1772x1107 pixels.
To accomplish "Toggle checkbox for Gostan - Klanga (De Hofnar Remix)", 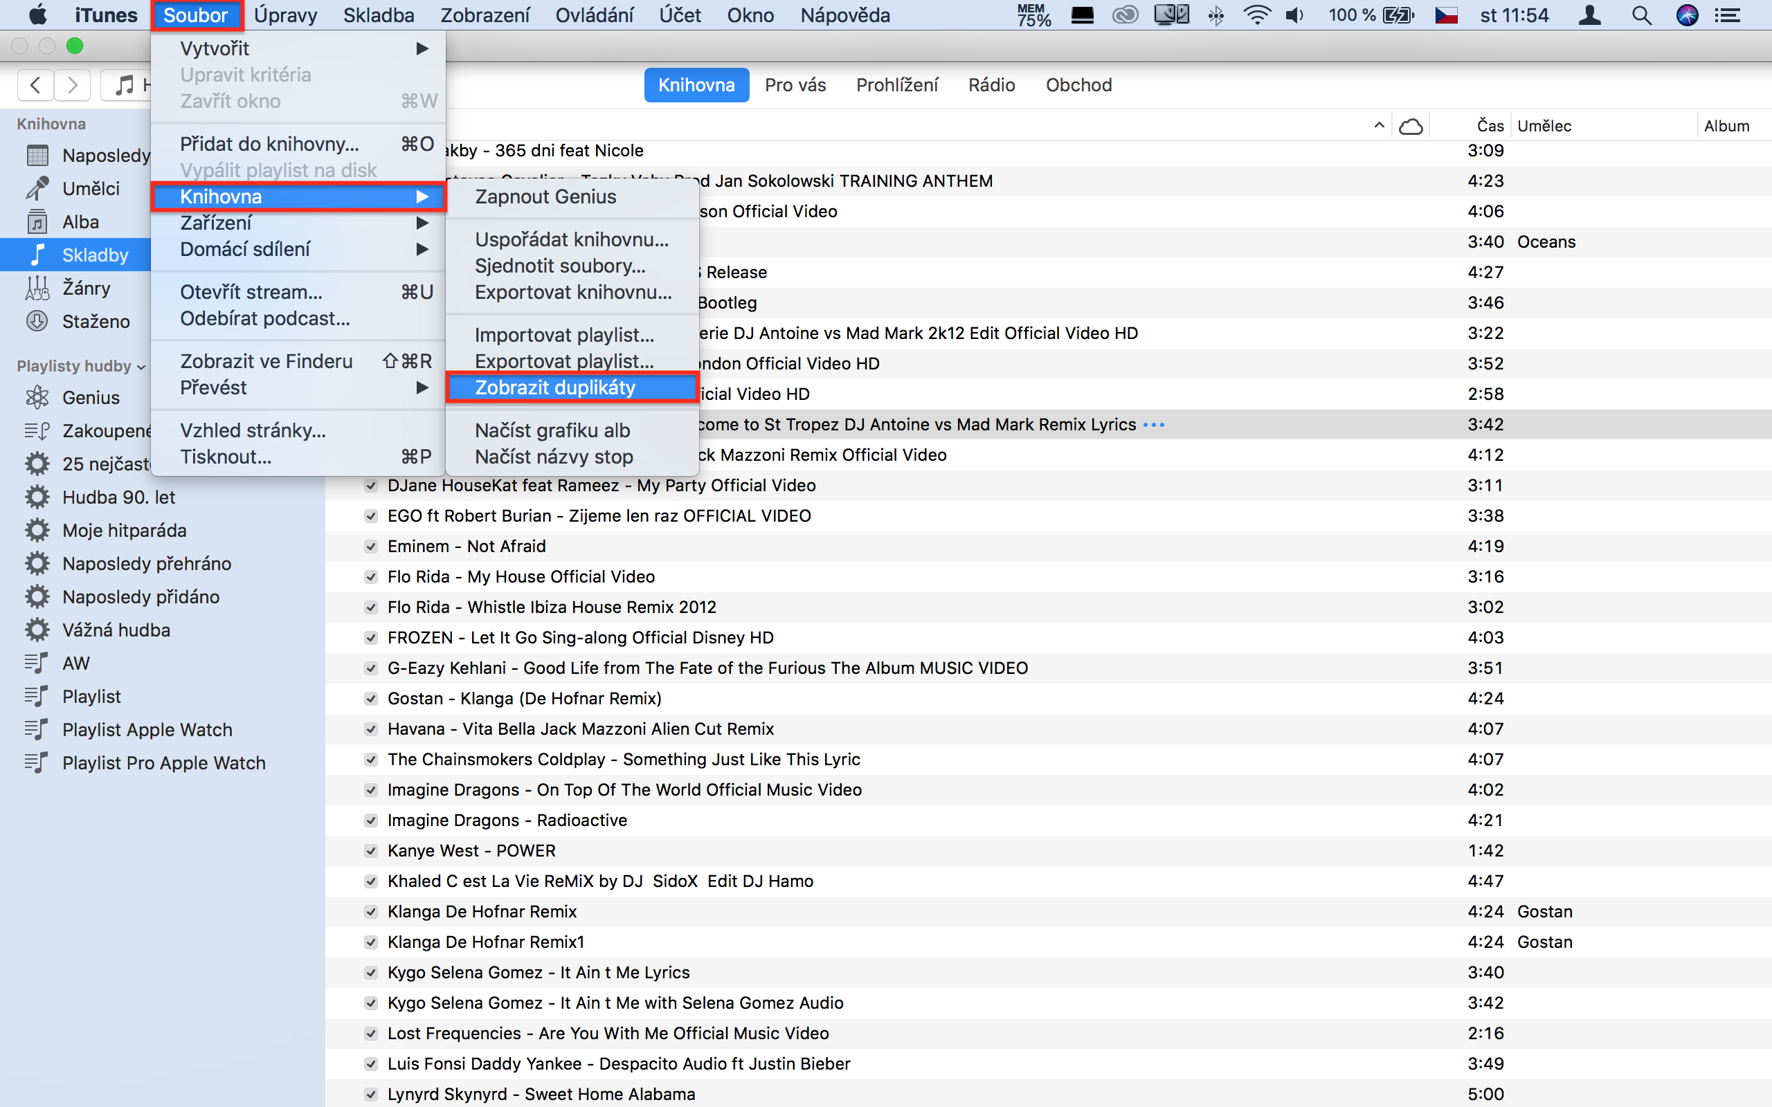I will coord(370,699).
